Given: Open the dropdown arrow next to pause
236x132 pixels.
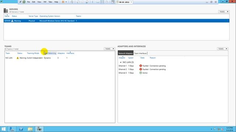Looking at the screenshot, I should pyautogui.click(x=66, y=2).
